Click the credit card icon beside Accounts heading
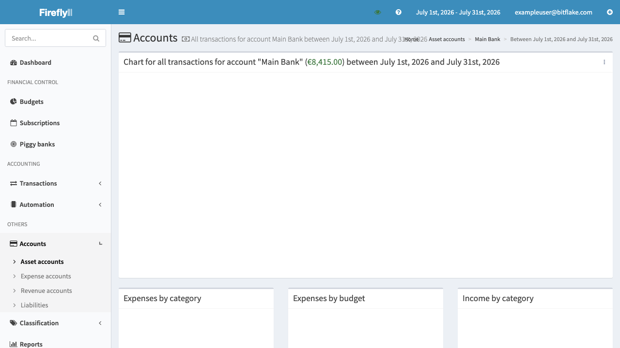620x348 pixels. tap(125, 38)
